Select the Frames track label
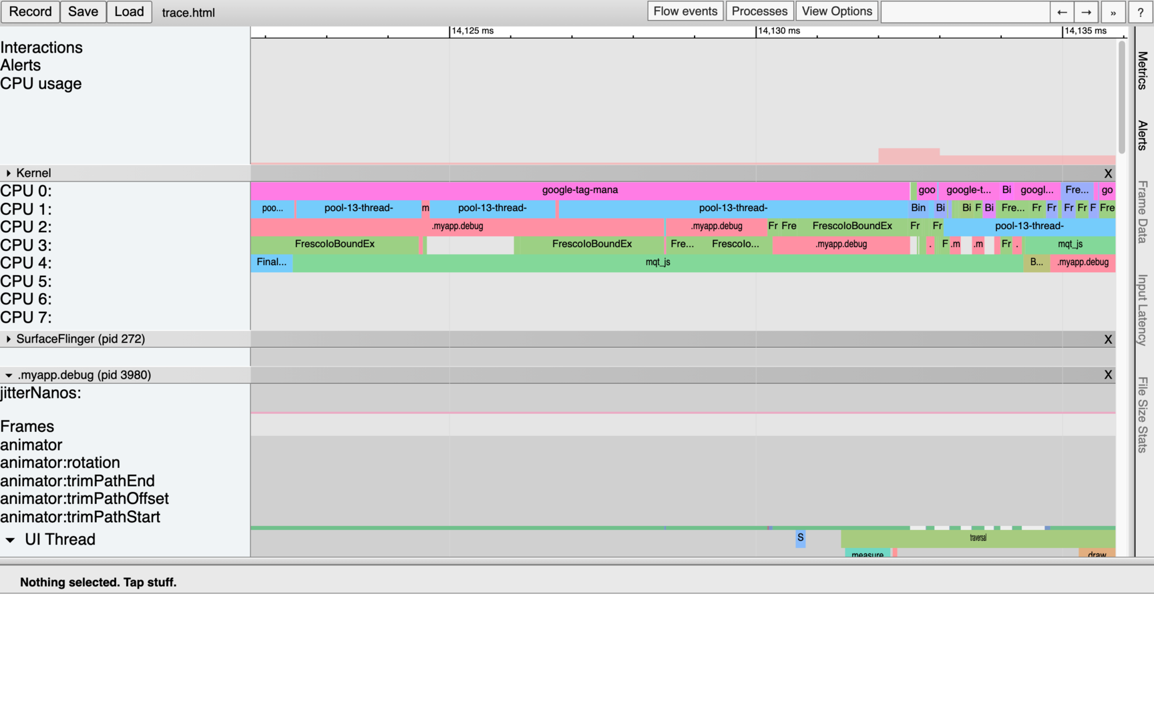1154x721 pixels. coord(27,427)
